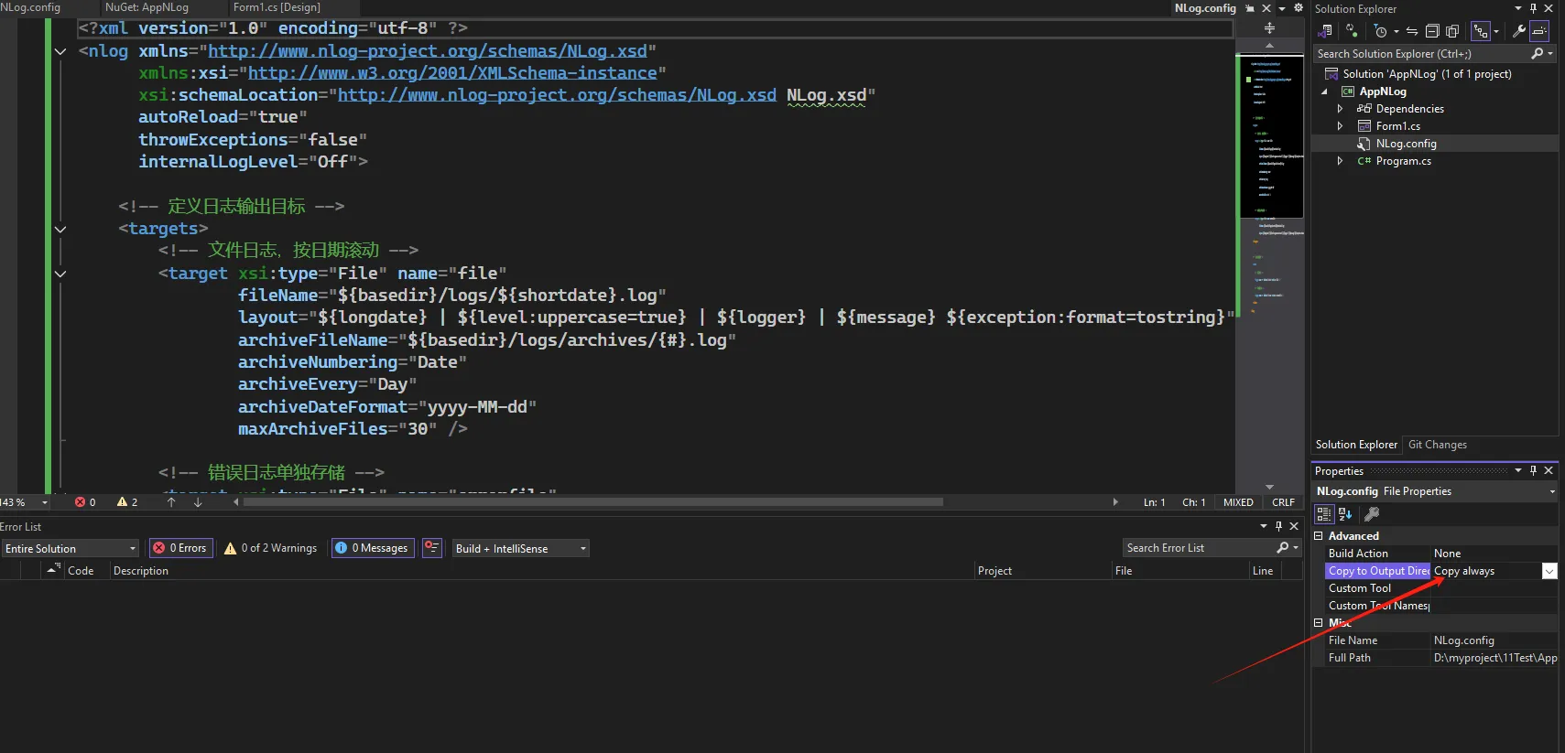This screenshot has width=1565, height=753.
Task: Click the clear filter icon in Error List
Action: tap(432, 548)
